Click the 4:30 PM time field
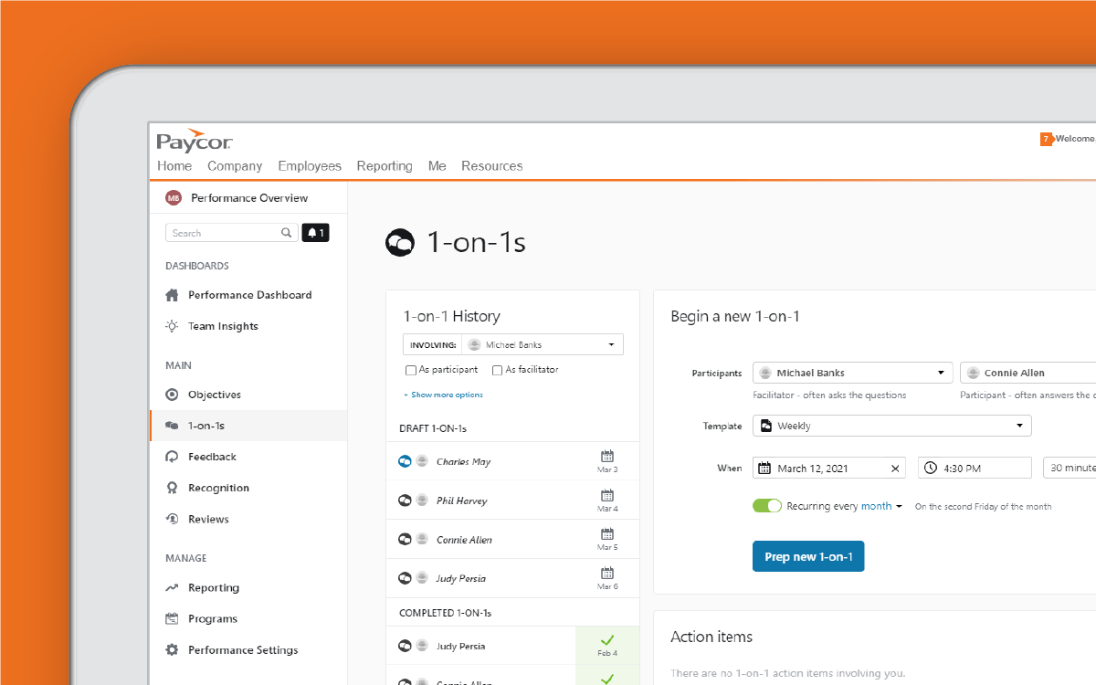The width and height of the screenshot is (1096, 685). tap(975, 468)
